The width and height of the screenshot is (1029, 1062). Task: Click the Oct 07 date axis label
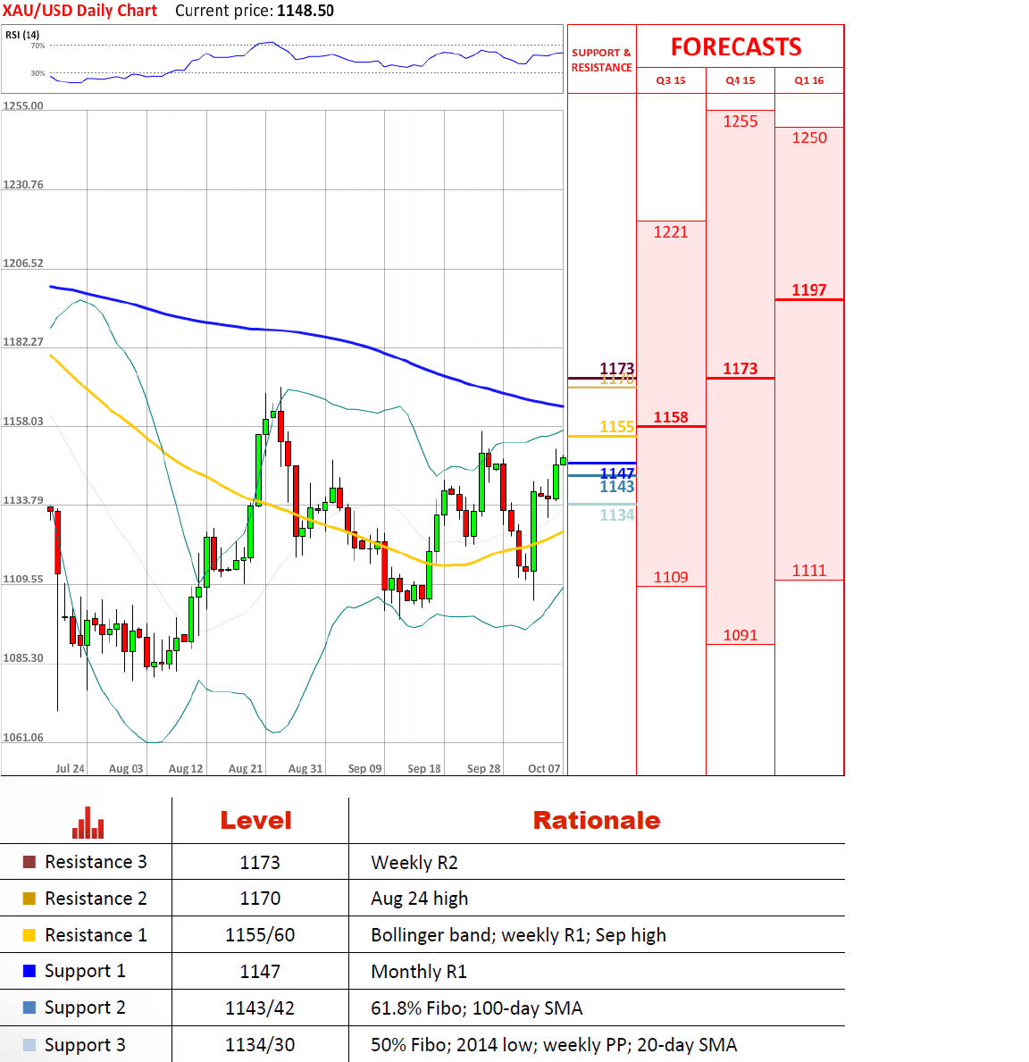click(544, 769)
